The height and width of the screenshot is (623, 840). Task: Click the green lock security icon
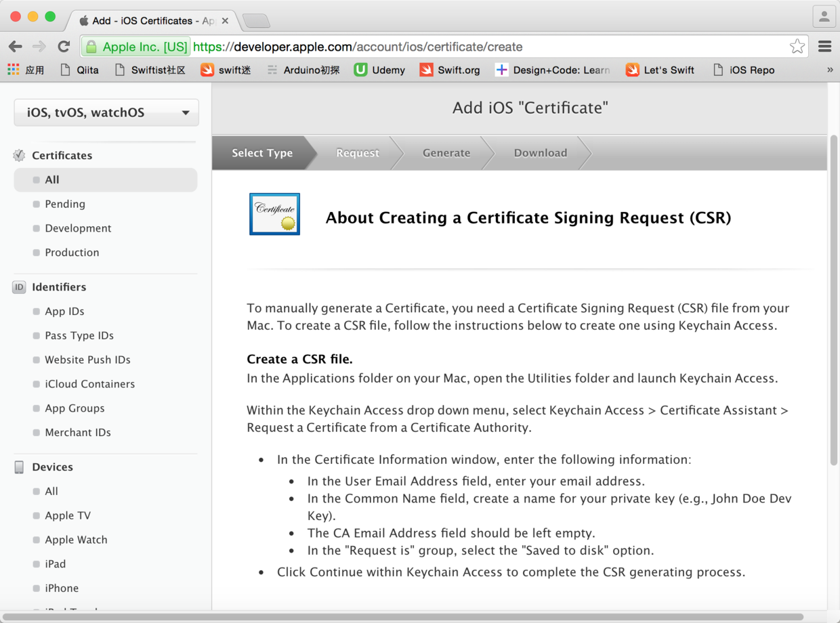(x=91, y=47)
